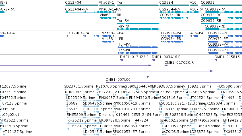Select the RE10760.5prime EST label
Image resolution: width=242 pixels, height=136 pixels.
coord(110,86)
